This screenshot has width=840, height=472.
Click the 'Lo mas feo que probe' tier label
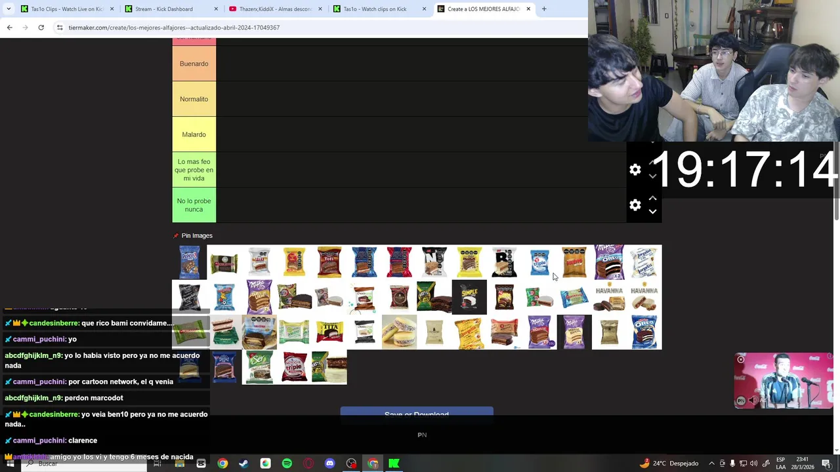point(194,170)
